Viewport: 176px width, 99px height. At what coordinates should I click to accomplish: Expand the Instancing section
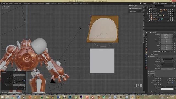[152, 74]
